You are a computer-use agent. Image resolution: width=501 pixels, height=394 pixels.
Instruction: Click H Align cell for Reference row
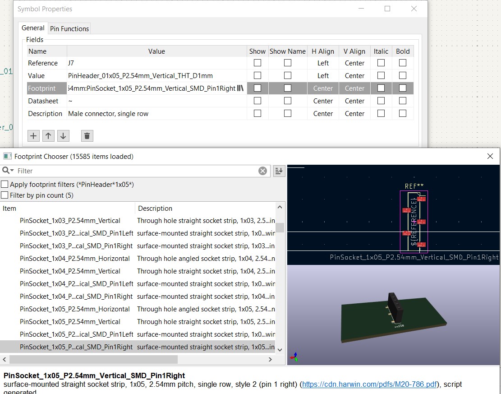tap(323, 63)
